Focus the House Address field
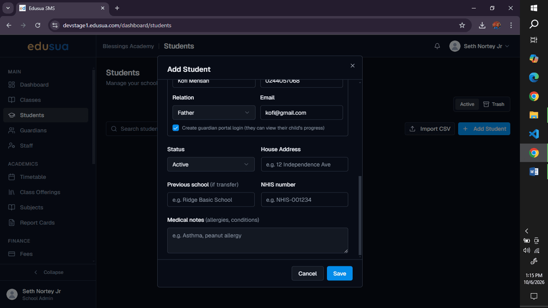 click(x=304, y=164)
